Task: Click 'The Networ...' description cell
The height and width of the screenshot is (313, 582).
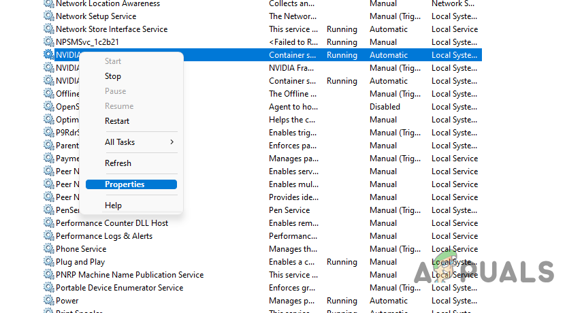Action: 293,16
